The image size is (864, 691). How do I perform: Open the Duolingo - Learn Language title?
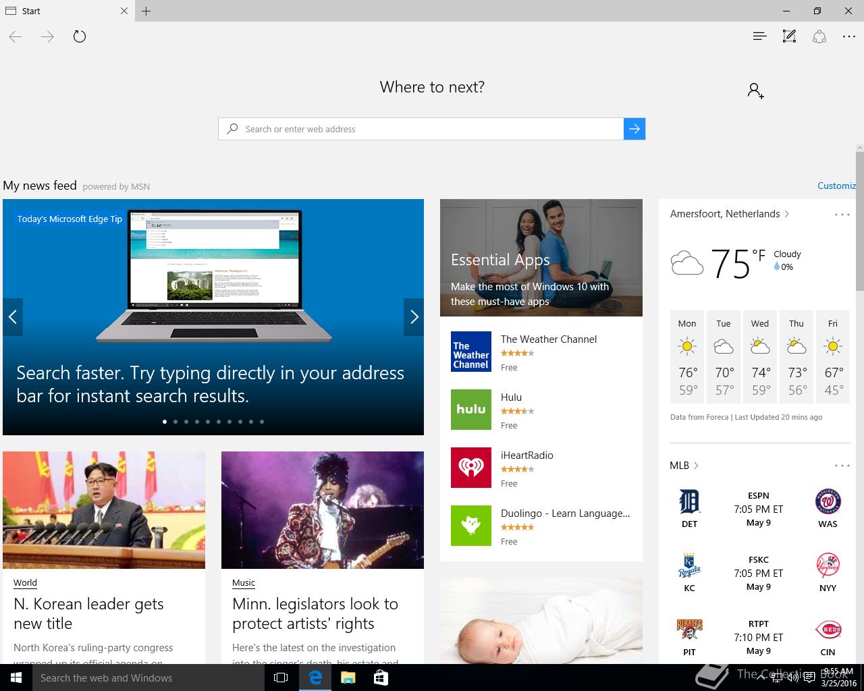pos(566,514)
